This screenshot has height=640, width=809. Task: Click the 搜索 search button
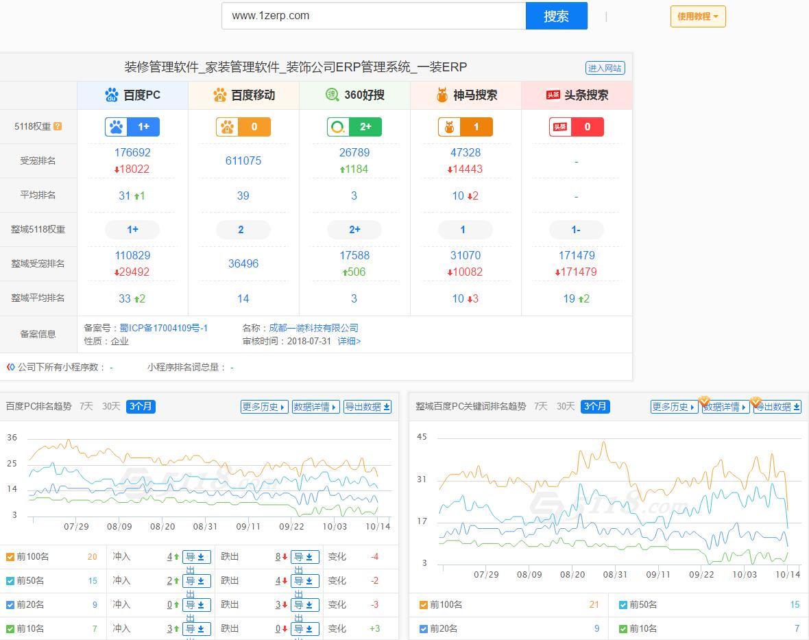click(557, 16)
